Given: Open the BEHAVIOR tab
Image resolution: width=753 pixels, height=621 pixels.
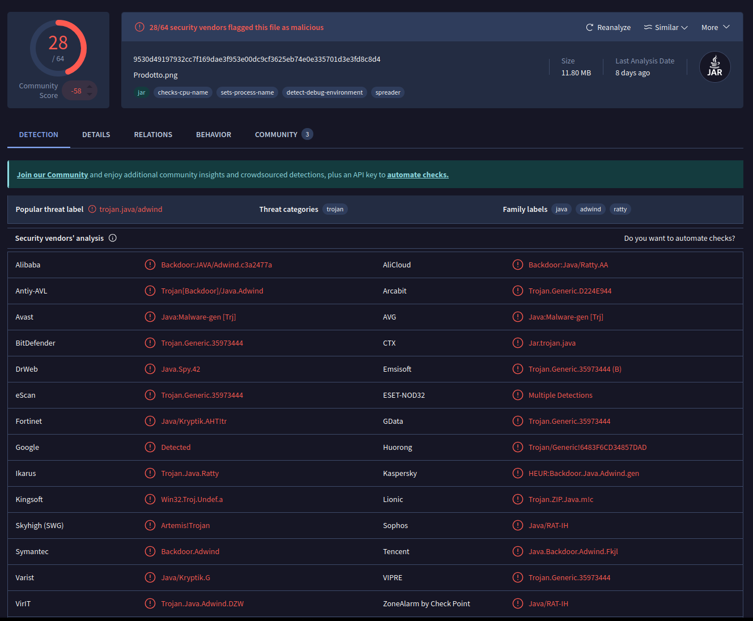Looking at the screenshot, I should [x=214, y=135].
